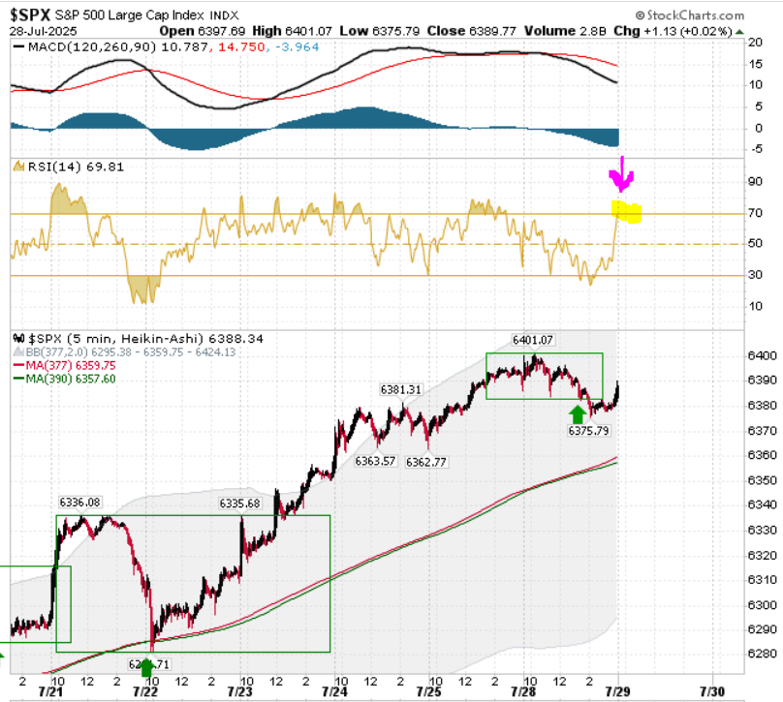Click the green MA(390) legend line swatch
Image resolution: width=783 pixels, height=702 pixels.
pos(18,379)
